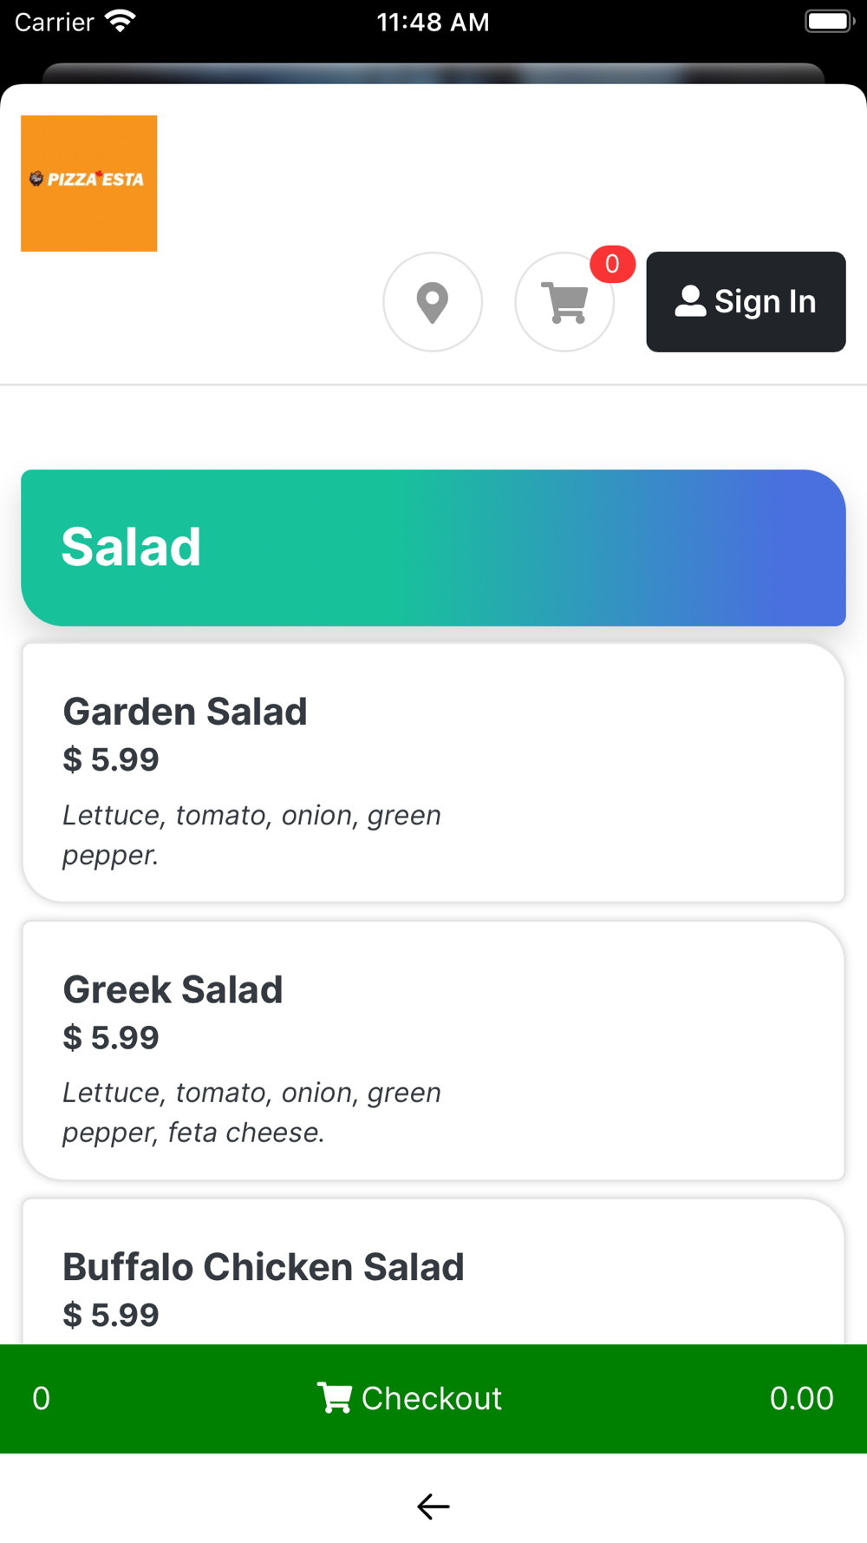Tap the red cart count badge
Screen dimensions: 867x1543
pyautogui.click(x=612, y=264)
